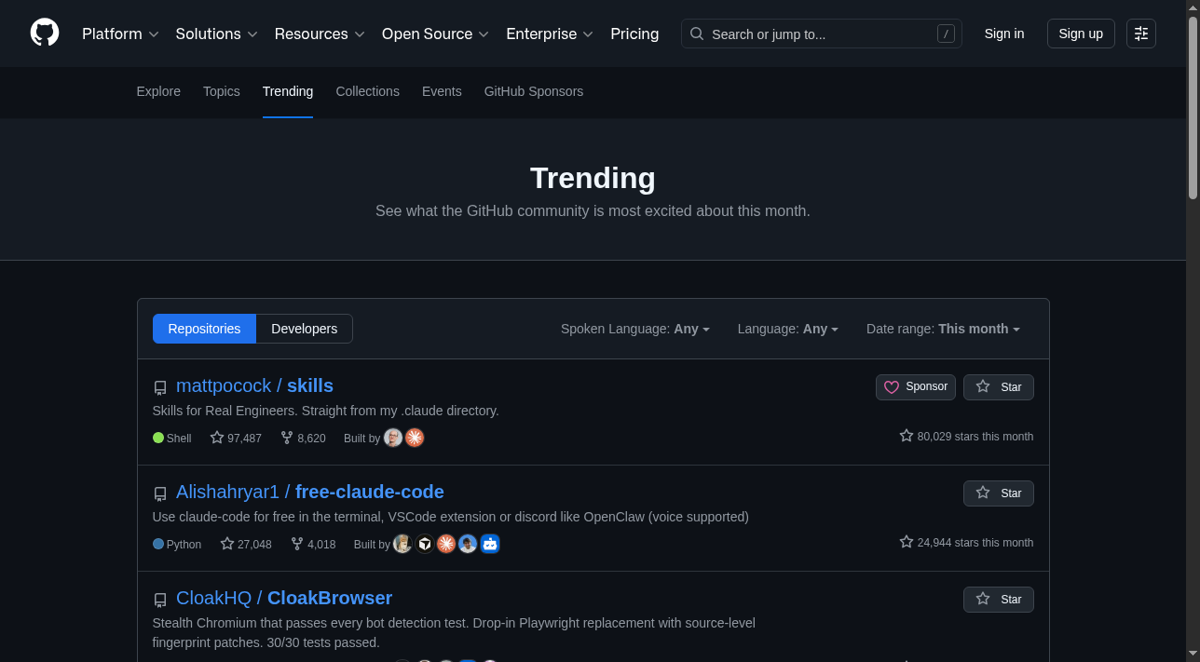This screenshot has width=1200, height=662.
Task: Click repo icon beside mattpocock/skills
Action: tap(160, 387)
